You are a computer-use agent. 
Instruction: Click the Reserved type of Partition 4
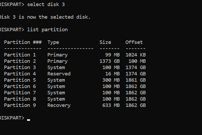click(59, 74)
